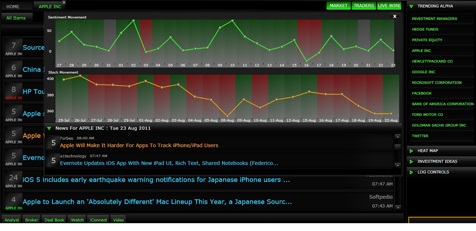Click the main list scroll-down arrow
Image resolution: width=476 pixels, height=231 pixels.
point(398,207)
